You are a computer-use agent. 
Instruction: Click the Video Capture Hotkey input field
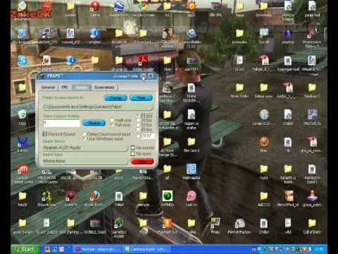[x=61, y=123]
